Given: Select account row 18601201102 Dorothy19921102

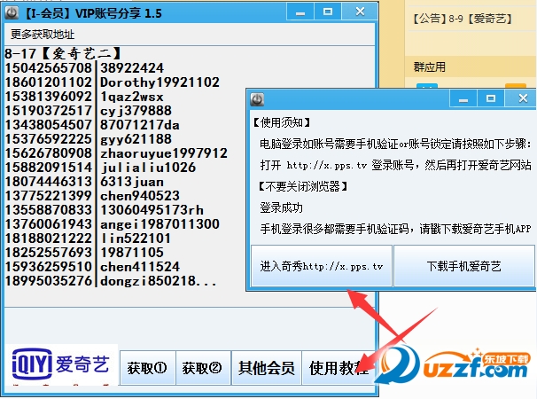Looking at the screenshot, I should click(x=112, y=82).
